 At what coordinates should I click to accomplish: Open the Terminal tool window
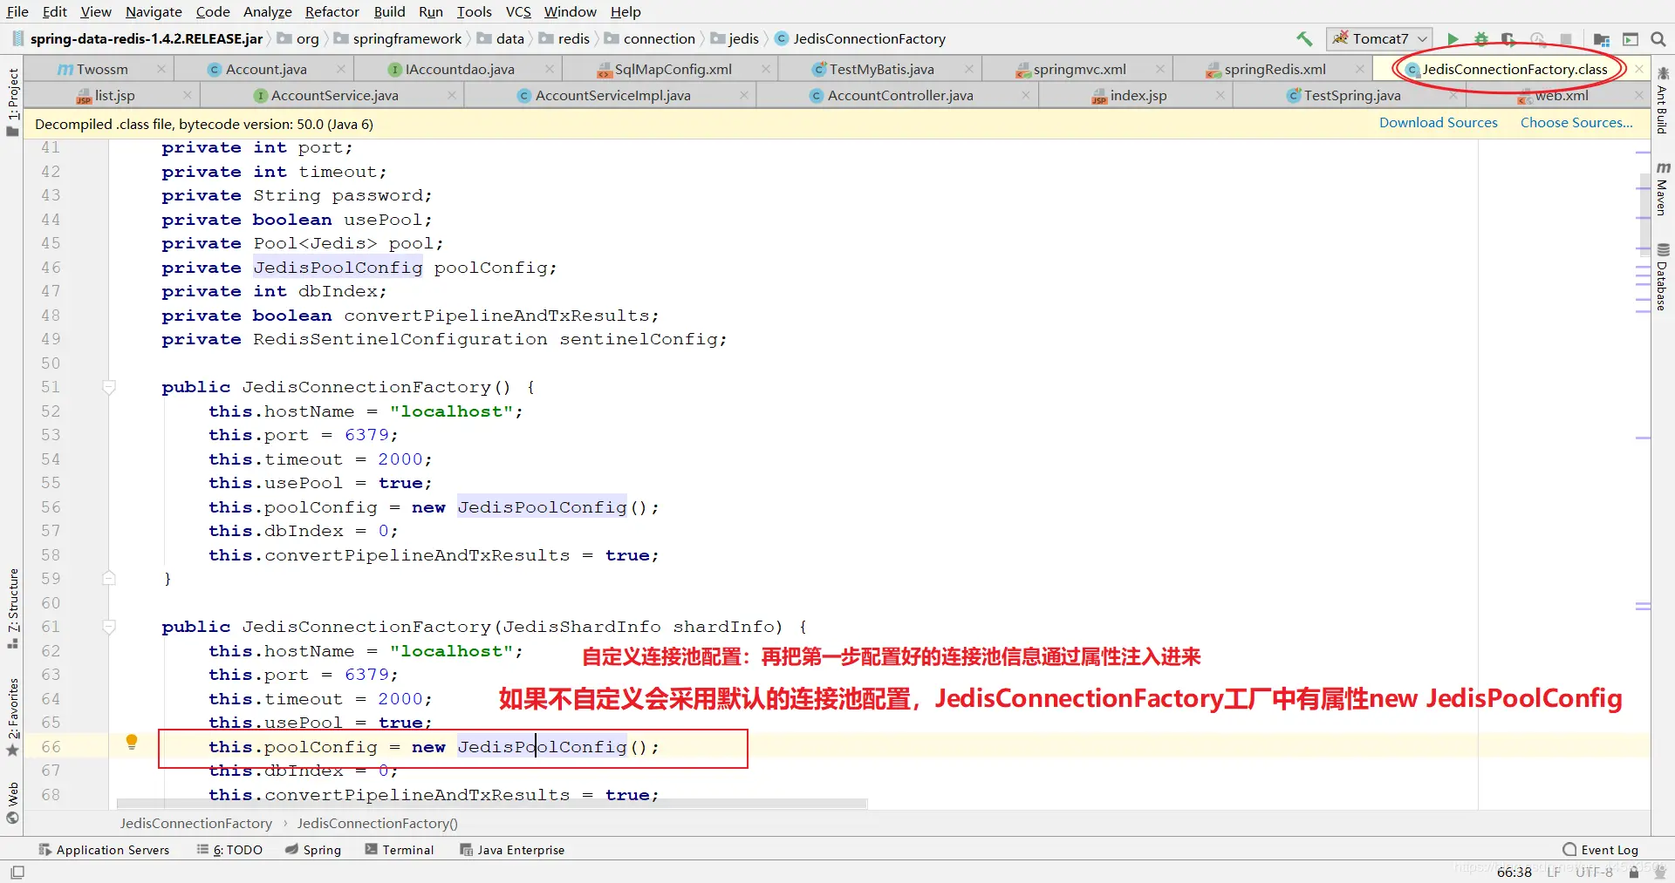point(399,850)
